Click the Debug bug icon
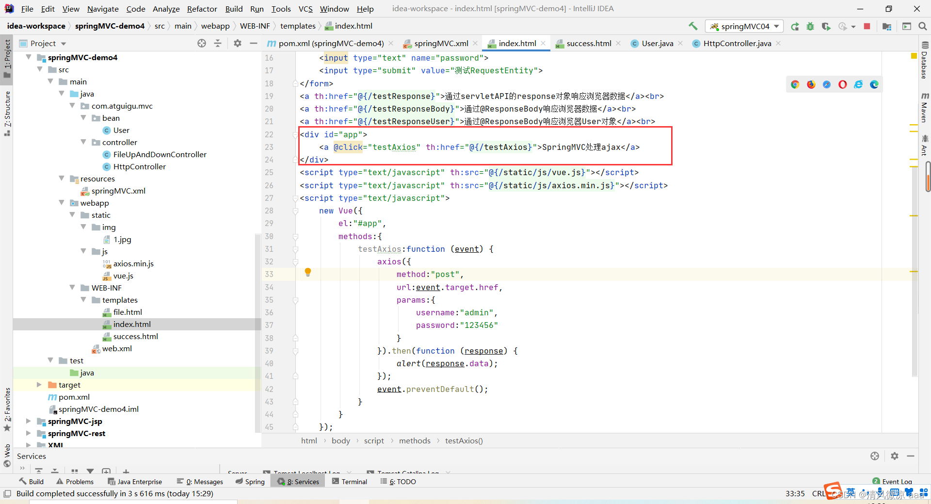 [x=810, y=26]
